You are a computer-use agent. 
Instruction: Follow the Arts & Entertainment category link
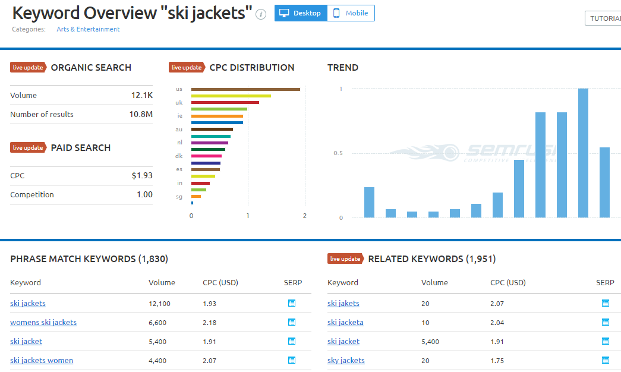coord(88,29)
